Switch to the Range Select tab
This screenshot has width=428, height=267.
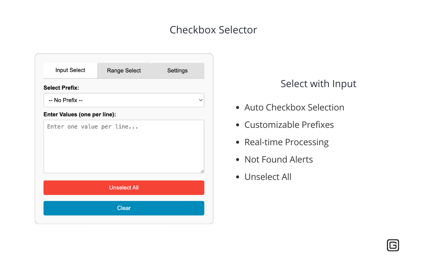(x=124, y=70)
